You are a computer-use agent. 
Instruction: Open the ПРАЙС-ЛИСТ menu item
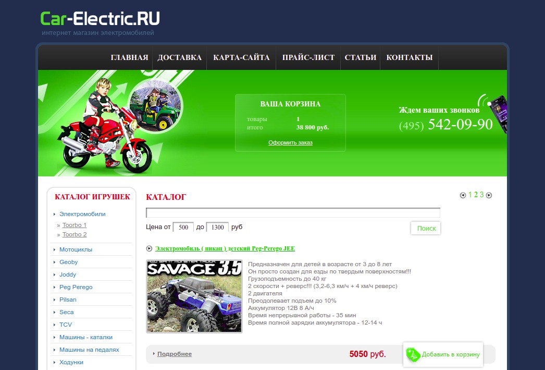point(308,57)
